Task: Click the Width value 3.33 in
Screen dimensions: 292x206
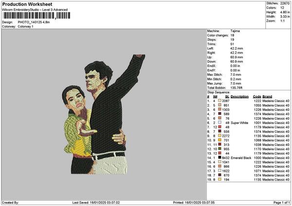Action: pos(285,17)
